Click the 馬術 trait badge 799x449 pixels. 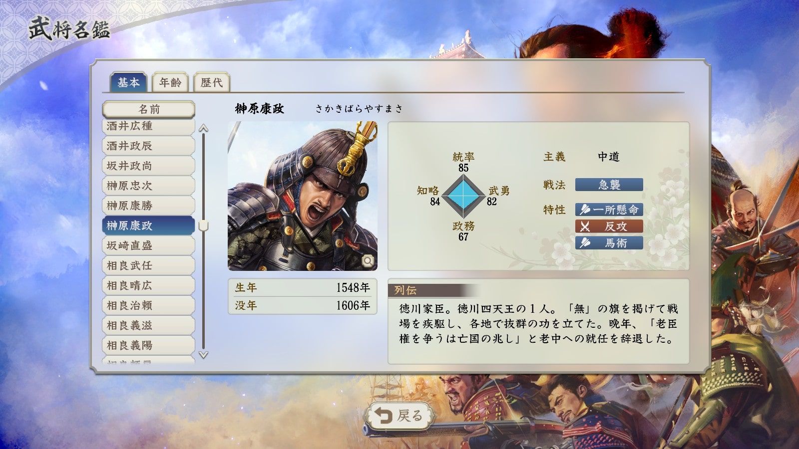click(x=609, y=243)
